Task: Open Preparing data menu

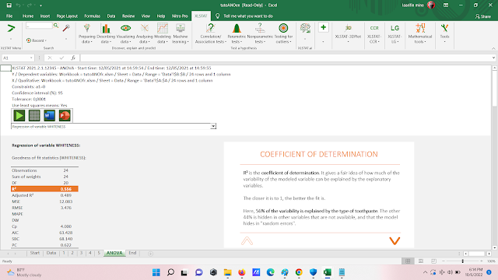Action: click(86, 33)
